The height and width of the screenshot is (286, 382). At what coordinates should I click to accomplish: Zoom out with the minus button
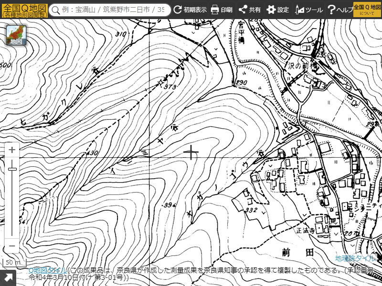(x=12, y=246)
